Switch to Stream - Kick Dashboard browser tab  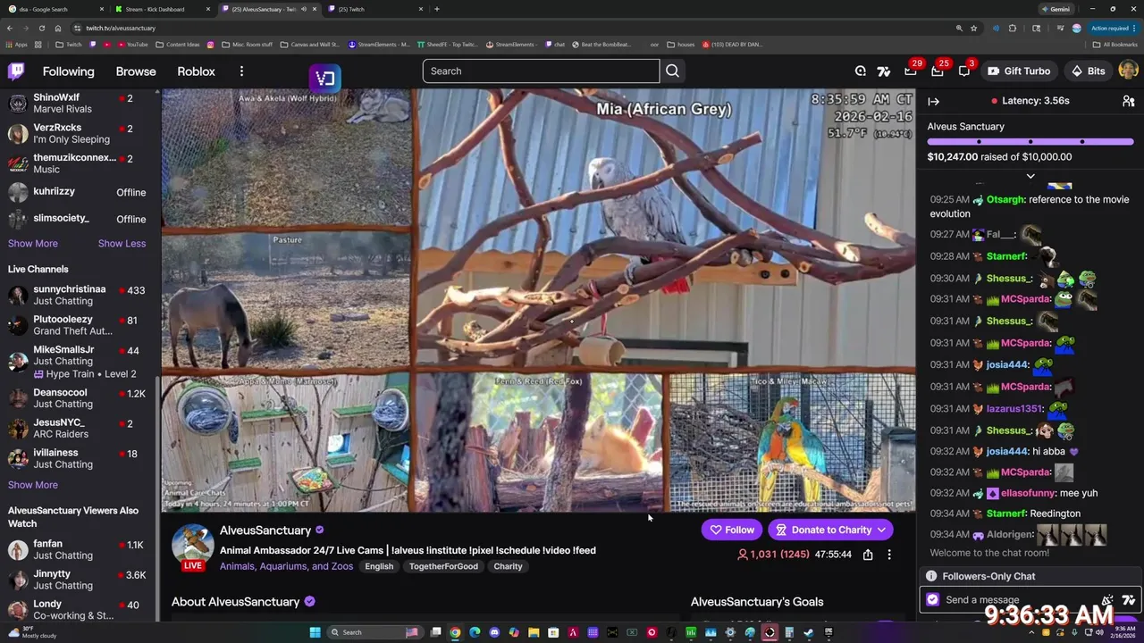coord(162,9)
